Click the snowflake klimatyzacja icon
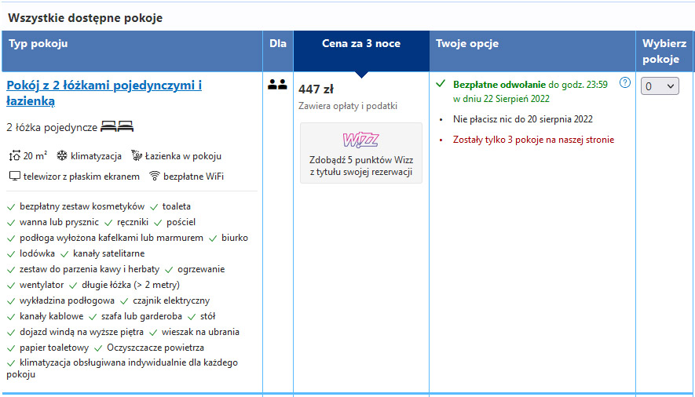 pyautogui.click(x=61, y=156)
